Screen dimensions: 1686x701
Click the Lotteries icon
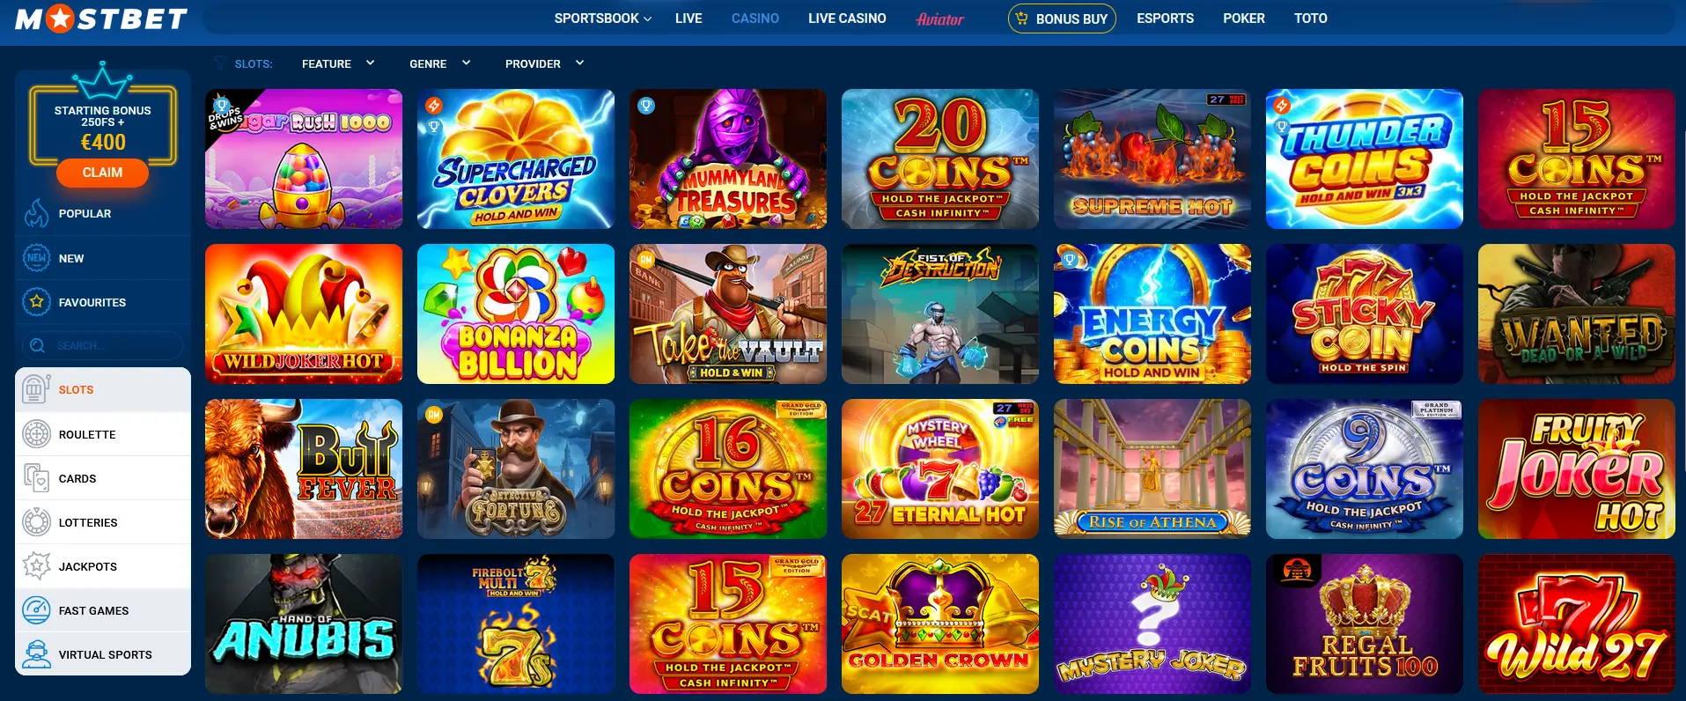[x=36, y=522]
